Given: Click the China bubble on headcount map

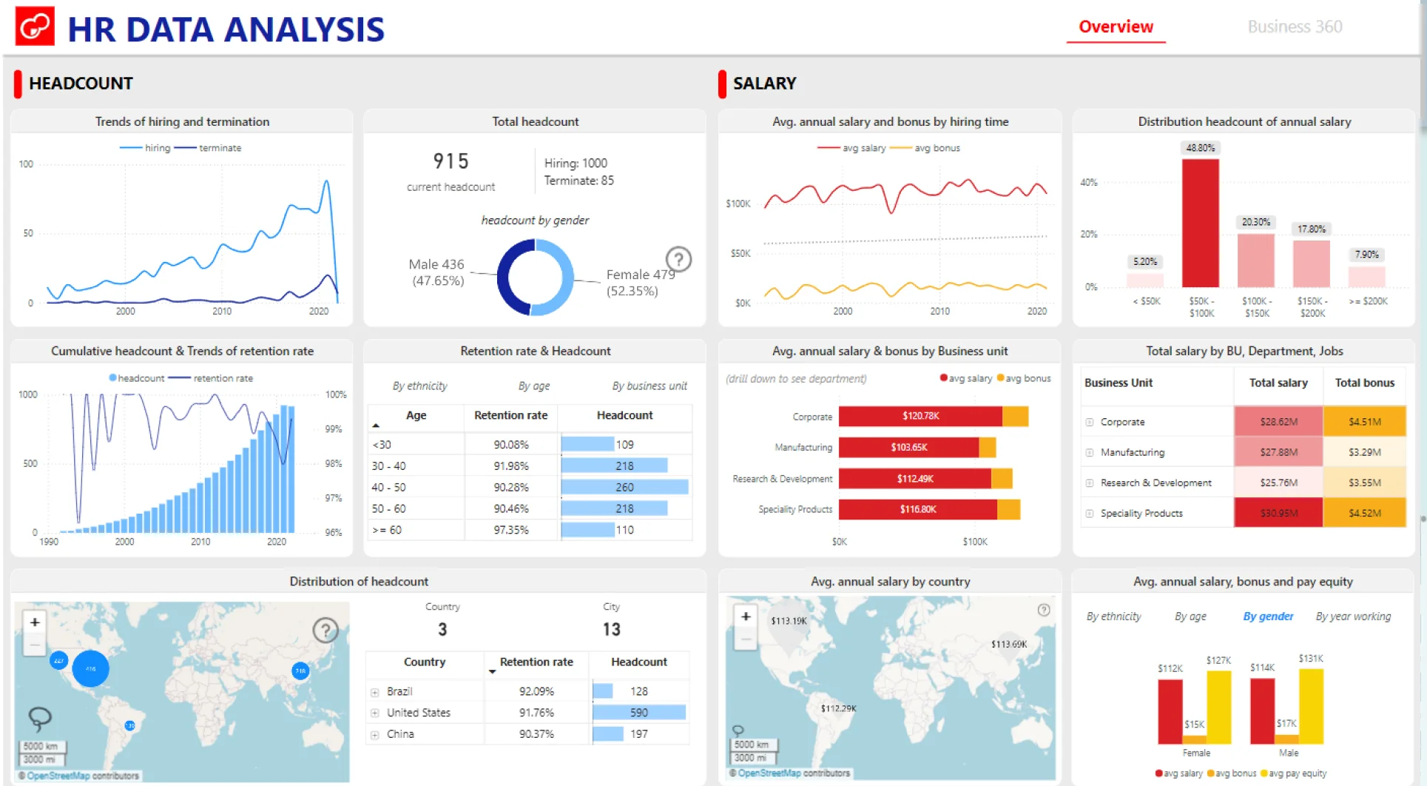Looking at the screenshot, I should [300, 671].
